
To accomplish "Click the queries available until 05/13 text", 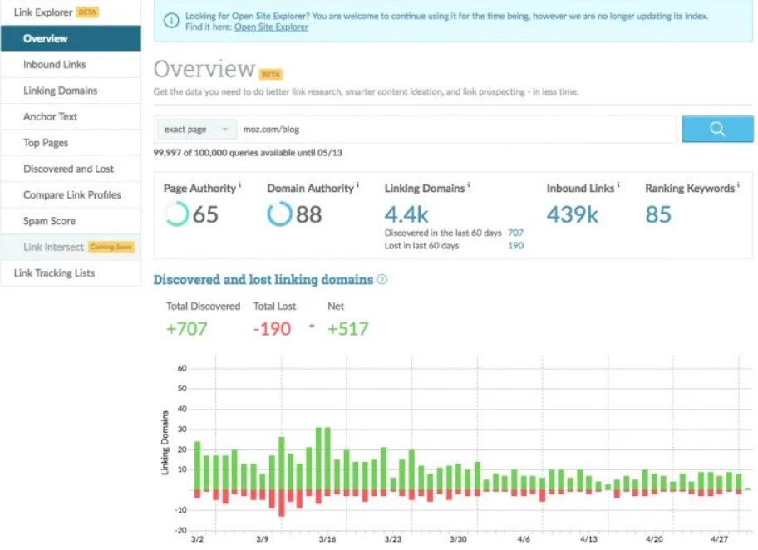I will tap(248, 153).
